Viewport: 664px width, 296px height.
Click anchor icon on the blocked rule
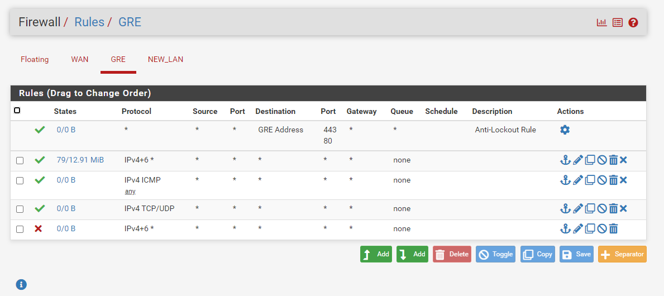(x=565, y=229)
